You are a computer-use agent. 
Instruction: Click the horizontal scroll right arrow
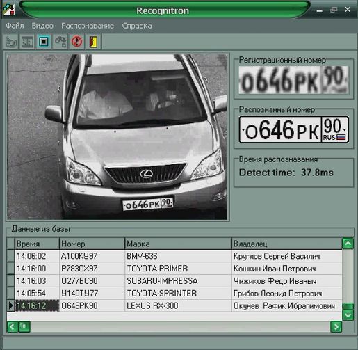coord(336,327)
